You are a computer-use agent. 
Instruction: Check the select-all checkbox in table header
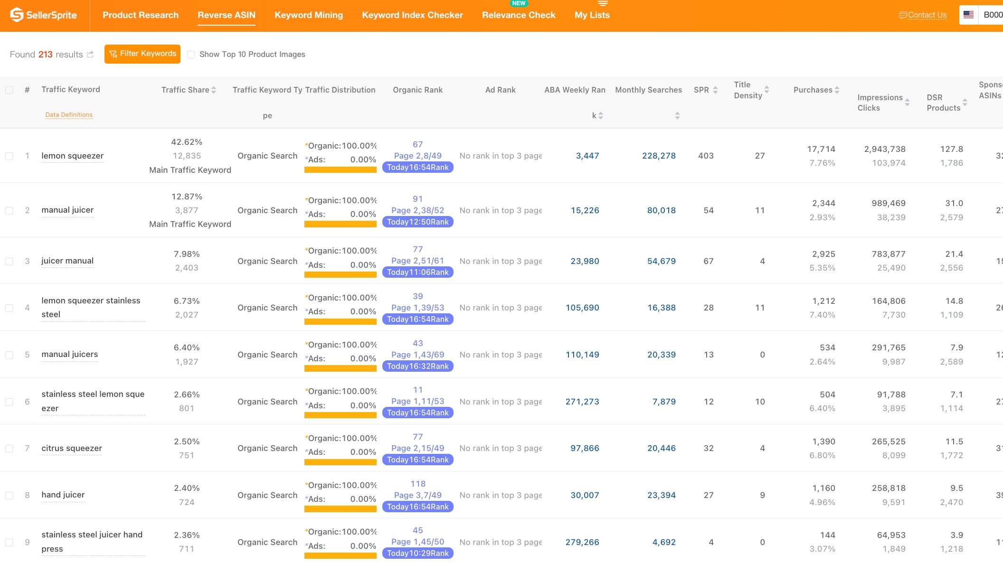[9, 89]
